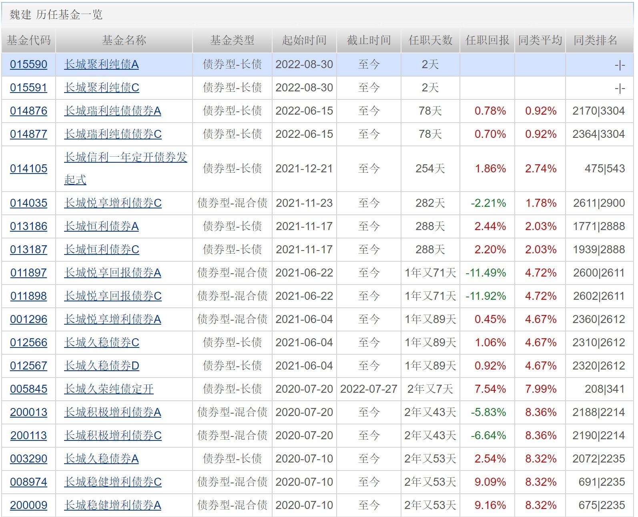The height and width of the screenshot is (517, 638).
Task: Open fund code link 008974
Action: tap(28, 482)
